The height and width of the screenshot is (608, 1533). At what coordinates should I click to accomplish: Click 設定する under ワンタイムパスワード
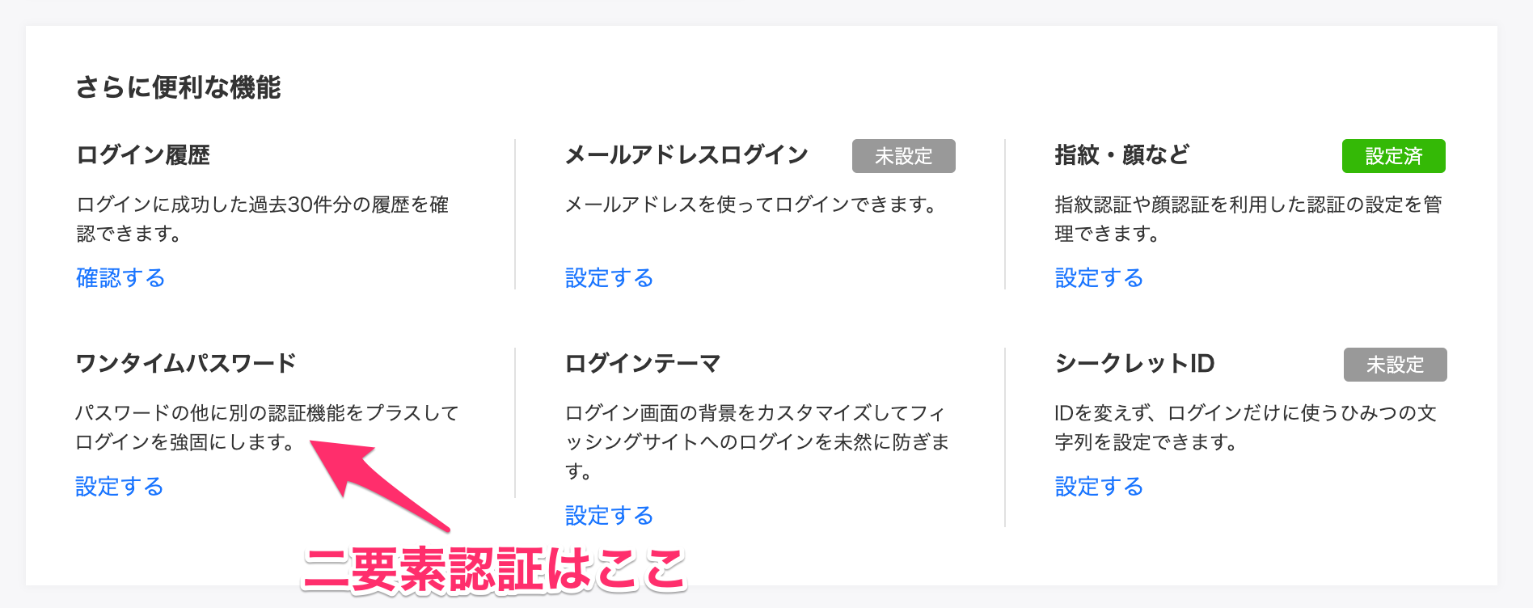(120, 487)
